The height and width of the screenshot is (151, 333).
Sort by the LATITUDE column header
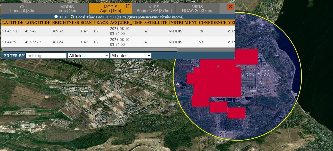pyautogui.click(x=13, y=23)
